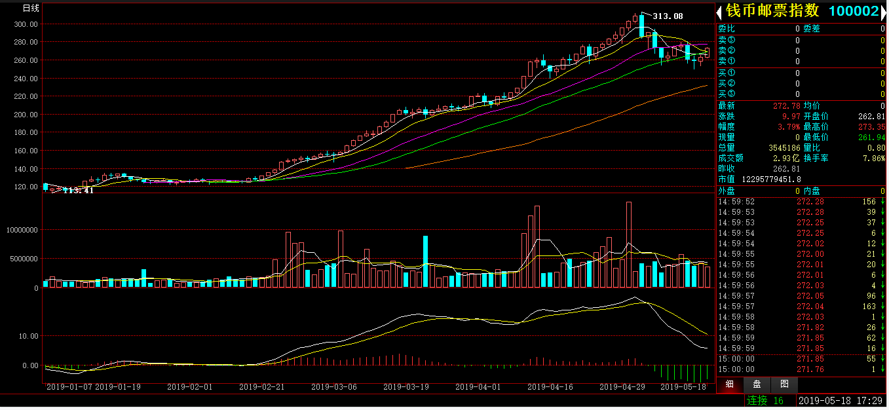Click the 涨跌 value 9.97
The width and height of the screenshot is (889, 410).
[x=791, y=116]
